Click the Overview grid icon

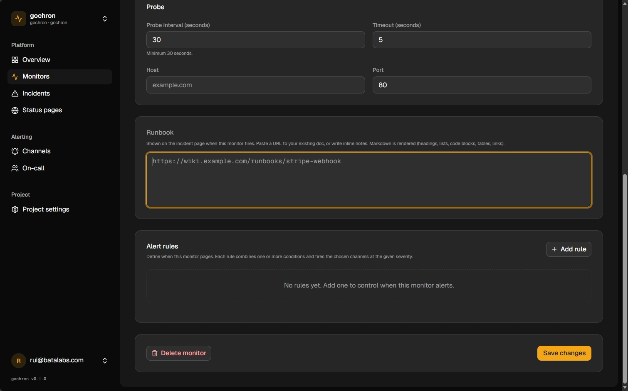pyautogui.click(x=15, y=60)
